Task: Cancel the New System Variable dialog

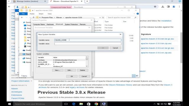Action: click(x=115, y=48)
